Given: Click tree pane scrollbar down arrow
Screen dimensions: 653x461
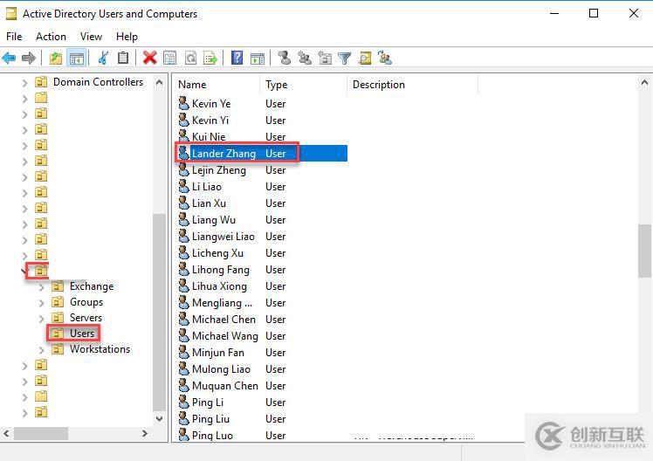Looking at the screenshot, I should [159, 418].
